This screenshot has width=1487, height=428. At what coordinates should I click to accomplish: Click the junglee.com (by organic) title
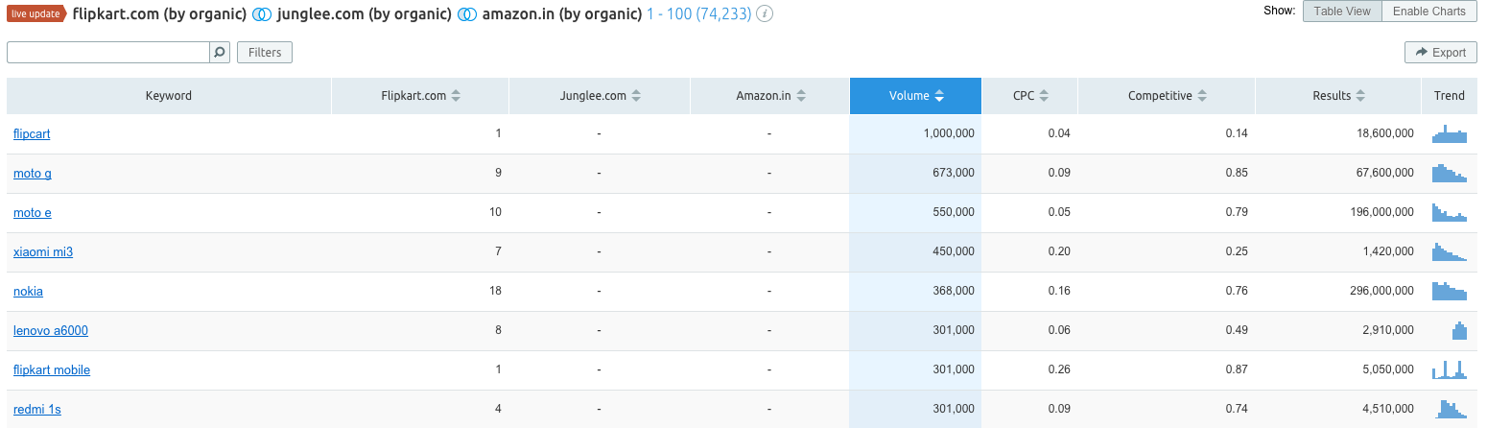tap(365, 14)
